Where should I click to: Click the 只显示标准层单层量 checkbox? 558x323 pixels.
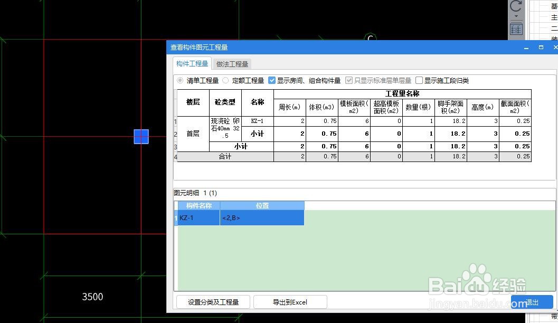pos(349,80)
